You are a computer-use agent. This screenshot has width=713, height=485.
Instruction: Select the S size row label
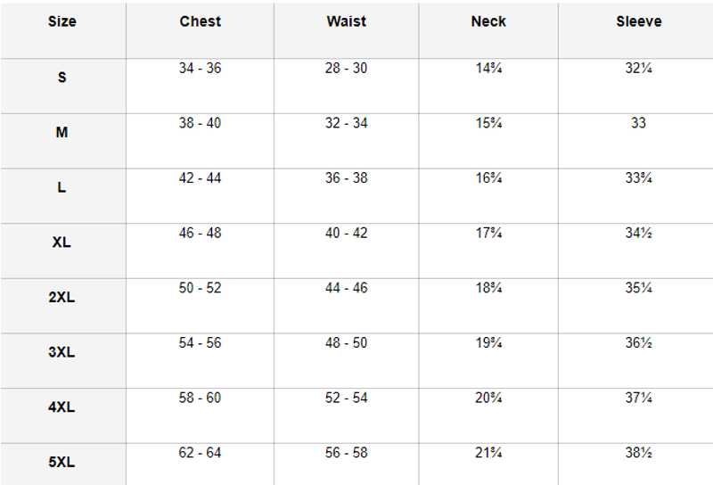(62, 78)
